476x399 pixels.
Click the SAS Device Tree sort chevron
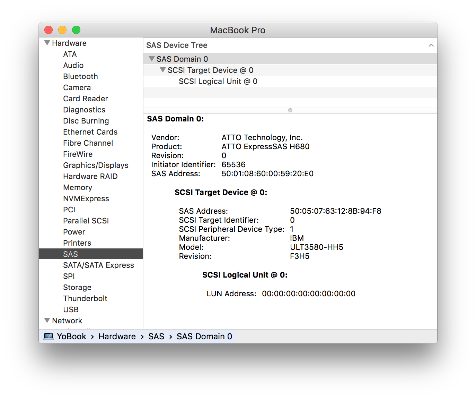pyautogui.click(x=431, y=45)
